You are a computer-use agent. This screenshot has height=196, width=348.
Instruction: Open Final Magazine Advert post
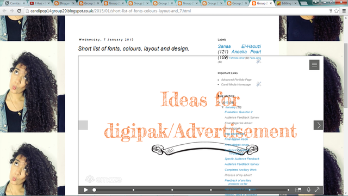tap(238, 123)
